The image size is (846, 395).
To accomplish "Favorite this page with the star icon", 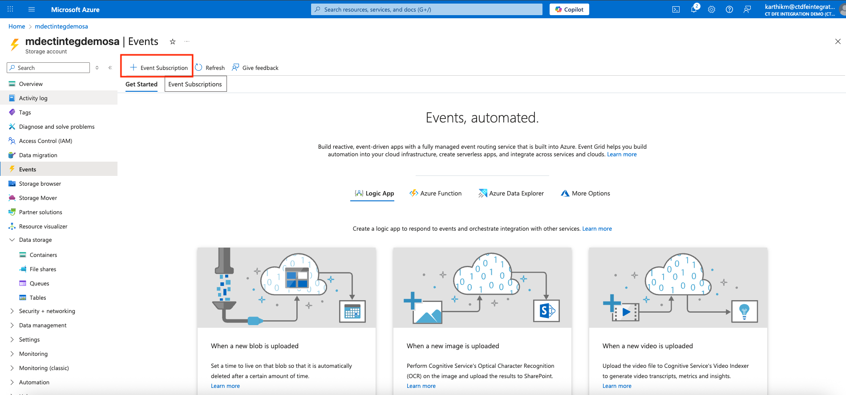I will pyautogui.click(x=173, y=42).
